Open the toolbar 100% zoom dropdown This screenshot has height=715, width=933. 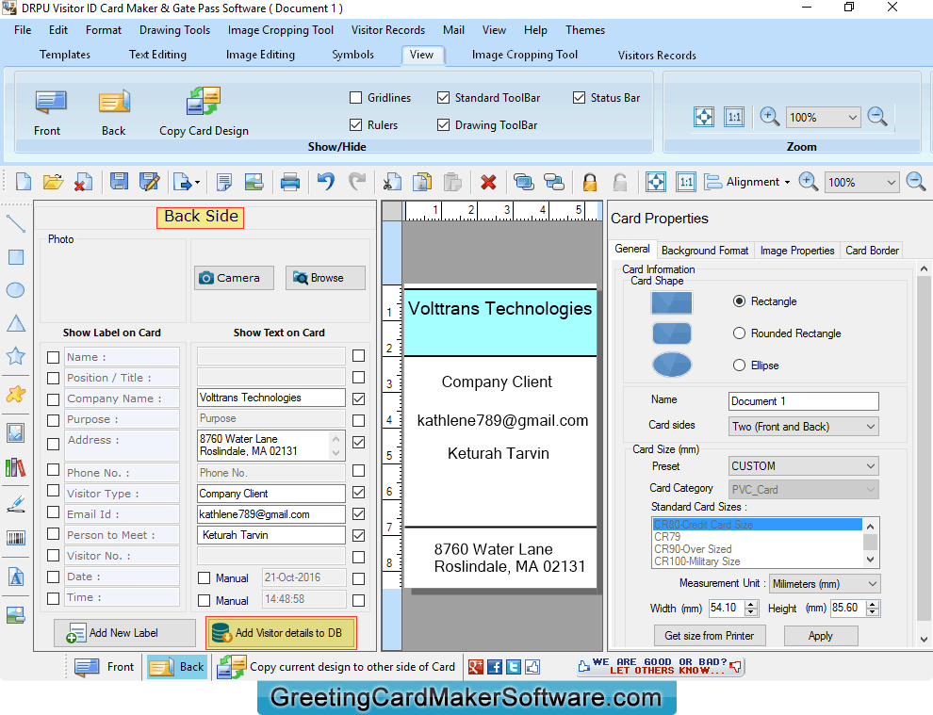click(891, 183)
